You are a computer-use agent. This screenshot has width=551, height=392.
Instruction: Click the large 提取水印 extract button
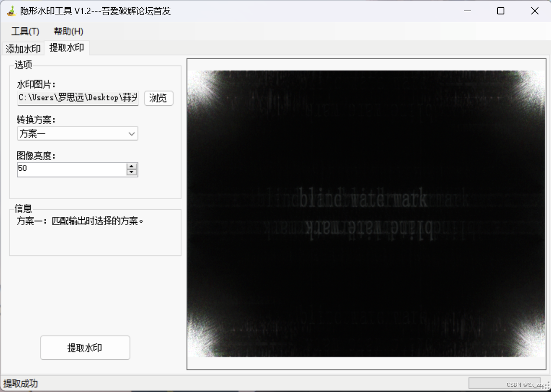pyautogui.click(x=85, y=348)
